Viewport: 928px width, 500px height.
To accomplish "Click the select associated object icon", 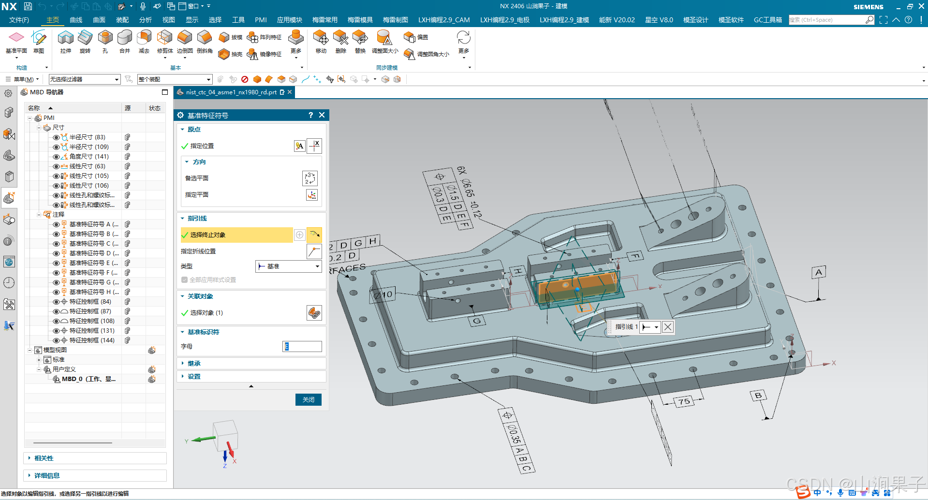I will [x=314, y=313].
